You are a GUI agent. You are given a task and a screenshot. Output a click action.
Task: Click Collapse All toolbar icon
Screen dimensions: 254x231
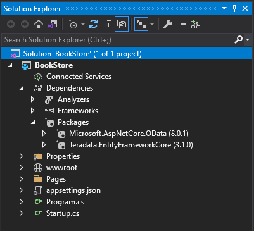pos(108,24)
